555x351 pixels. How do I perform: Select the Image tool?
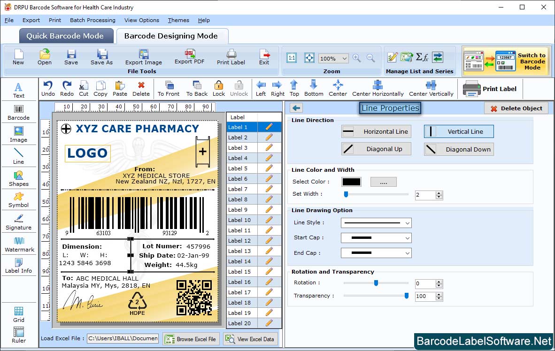pyautogui.click(x=18, y=135)
